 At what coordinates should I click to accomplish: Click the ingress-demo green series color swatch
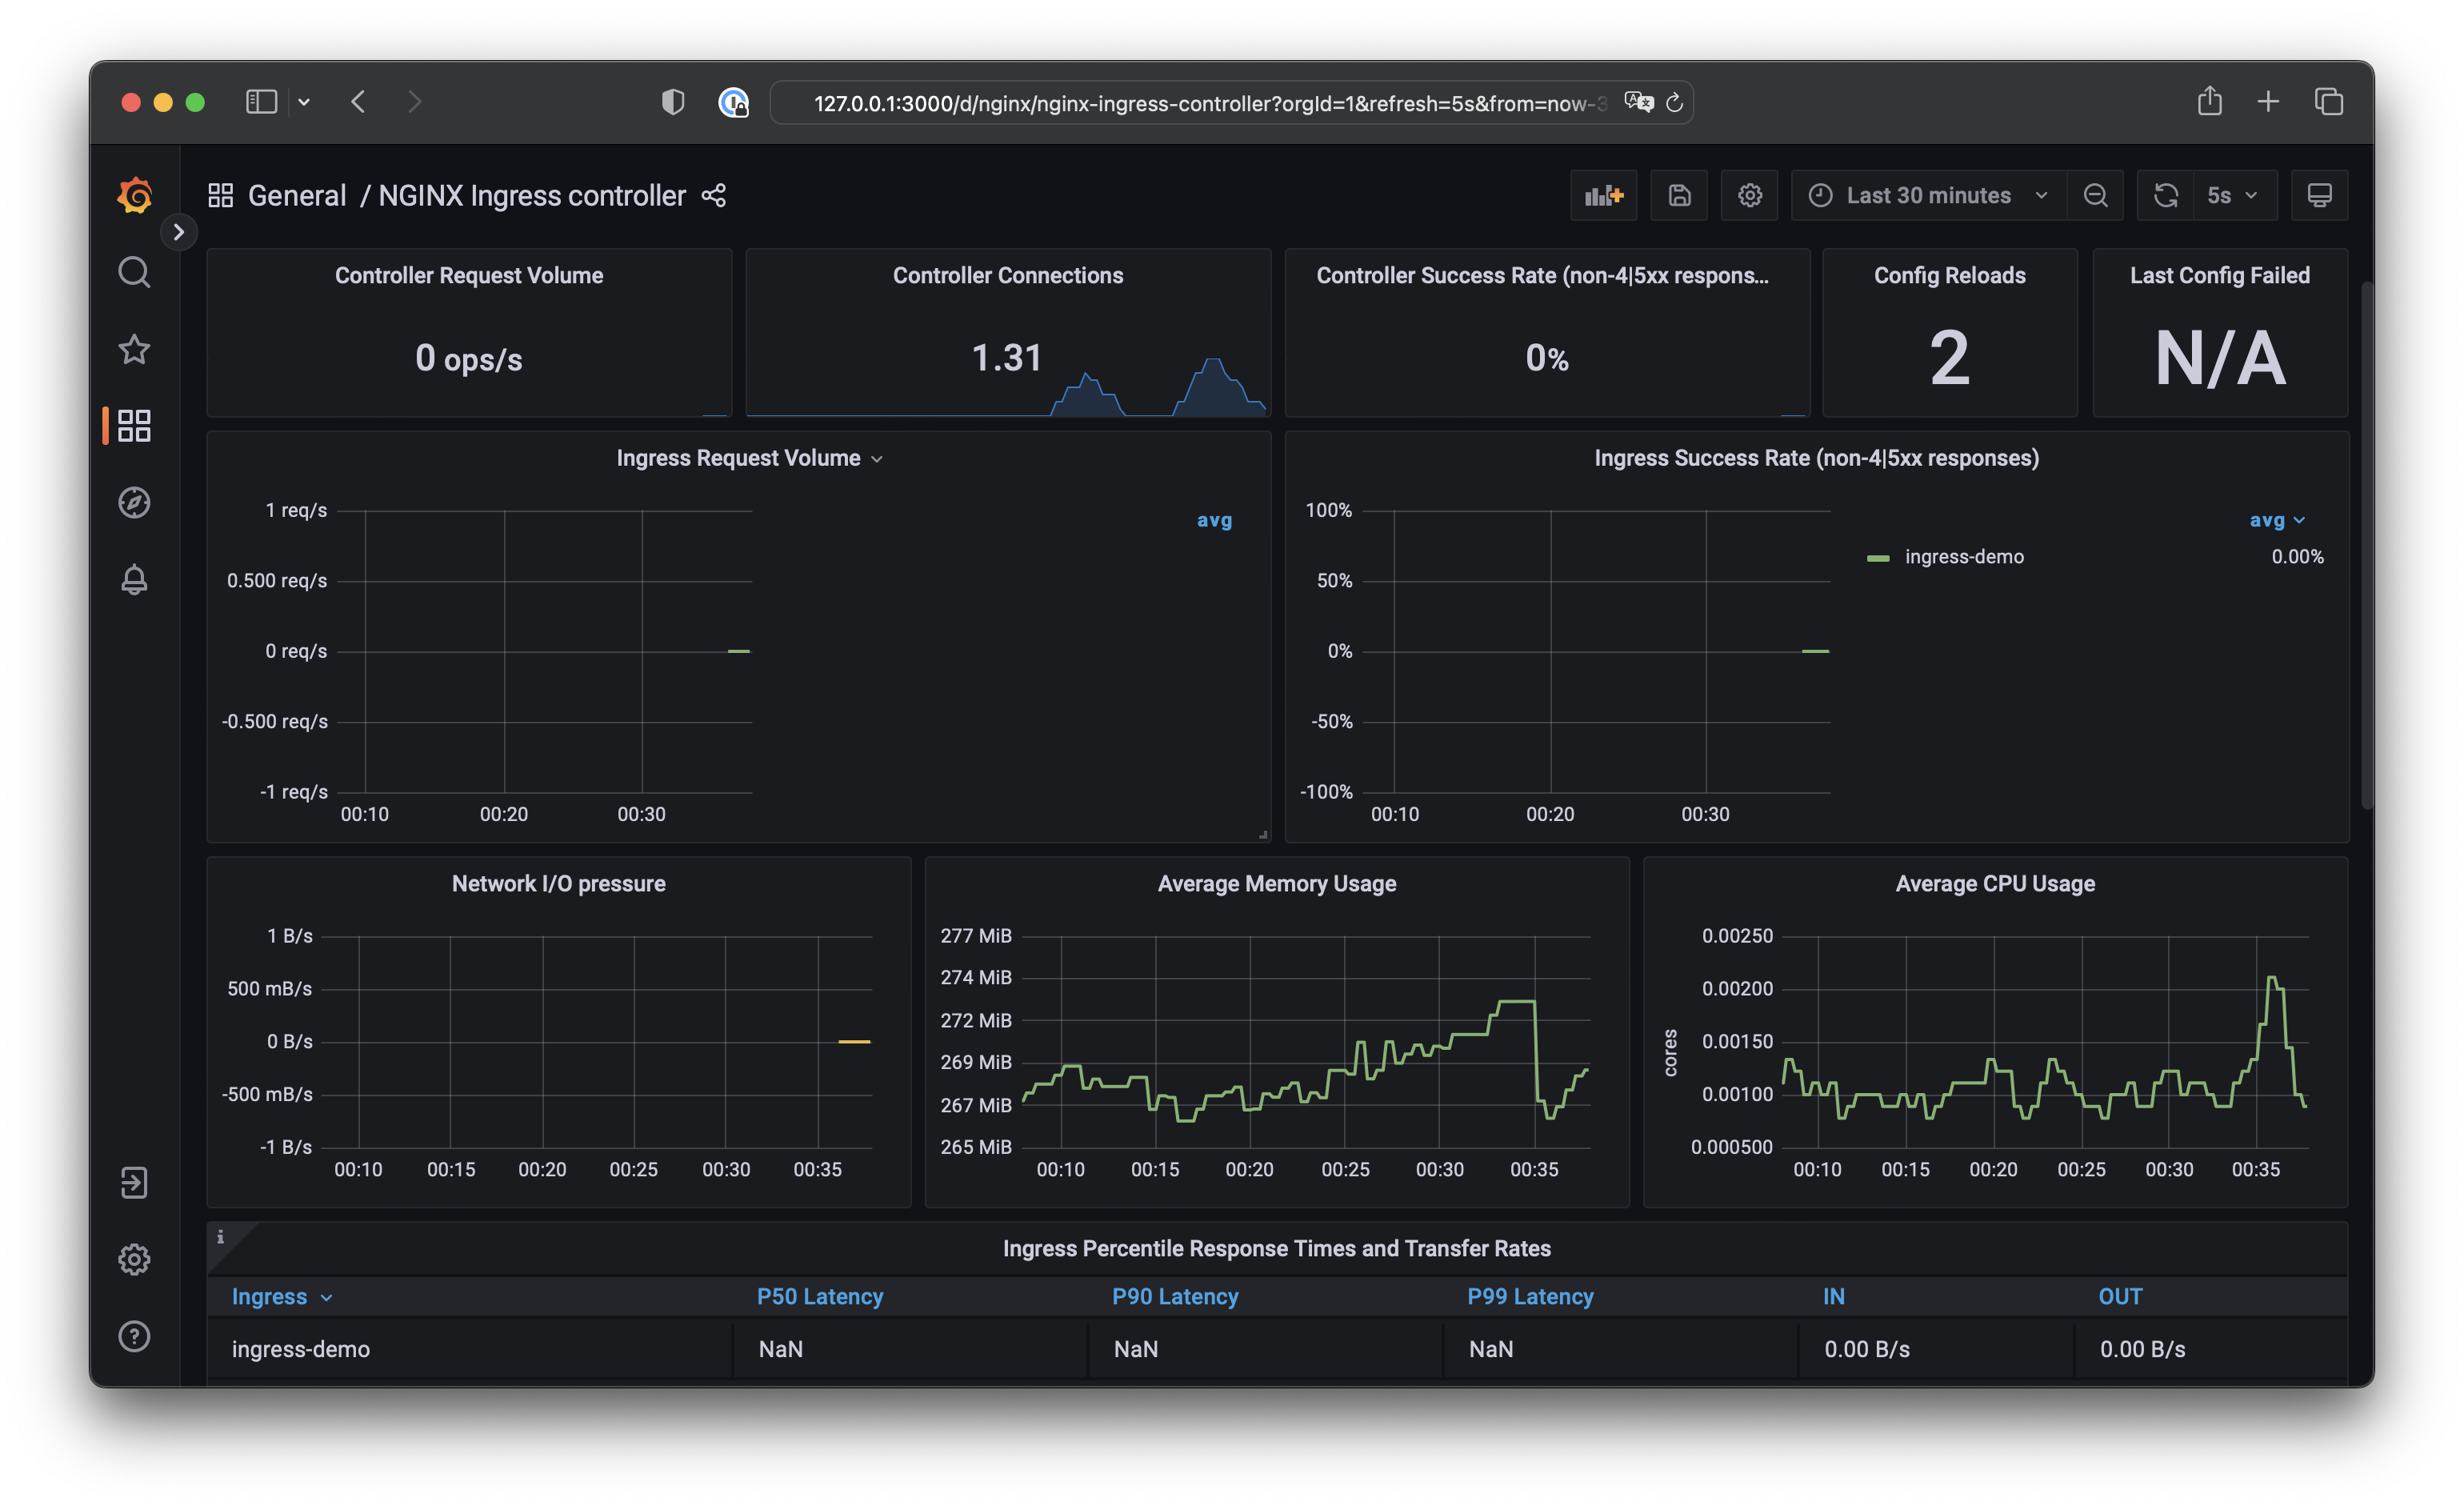1878,558
